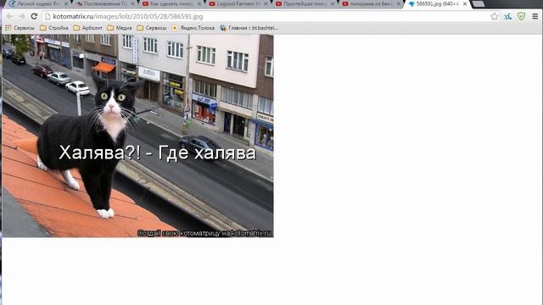This screenshot has height=305, width=543.
Task: Open the Медиа bookmarks folder
Action: tap(120, 28)
